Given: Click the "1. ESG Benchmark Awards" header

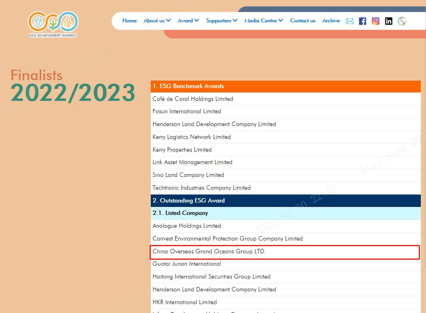Looking at the screenshot, I should tap(286, 86).
